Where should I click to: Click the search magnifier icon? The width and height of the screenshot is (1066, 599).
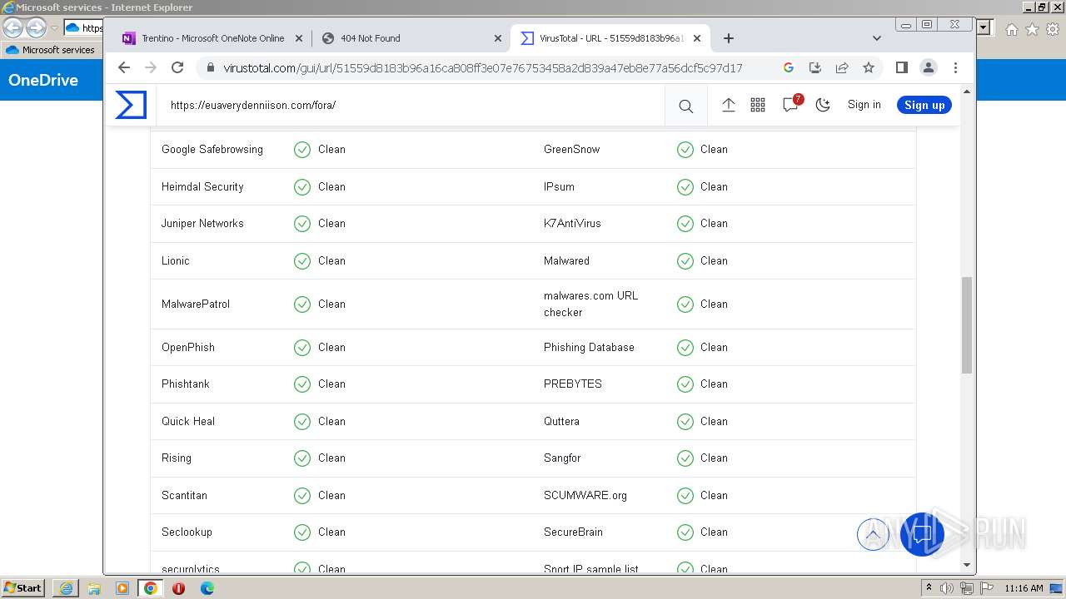(685, 106)
